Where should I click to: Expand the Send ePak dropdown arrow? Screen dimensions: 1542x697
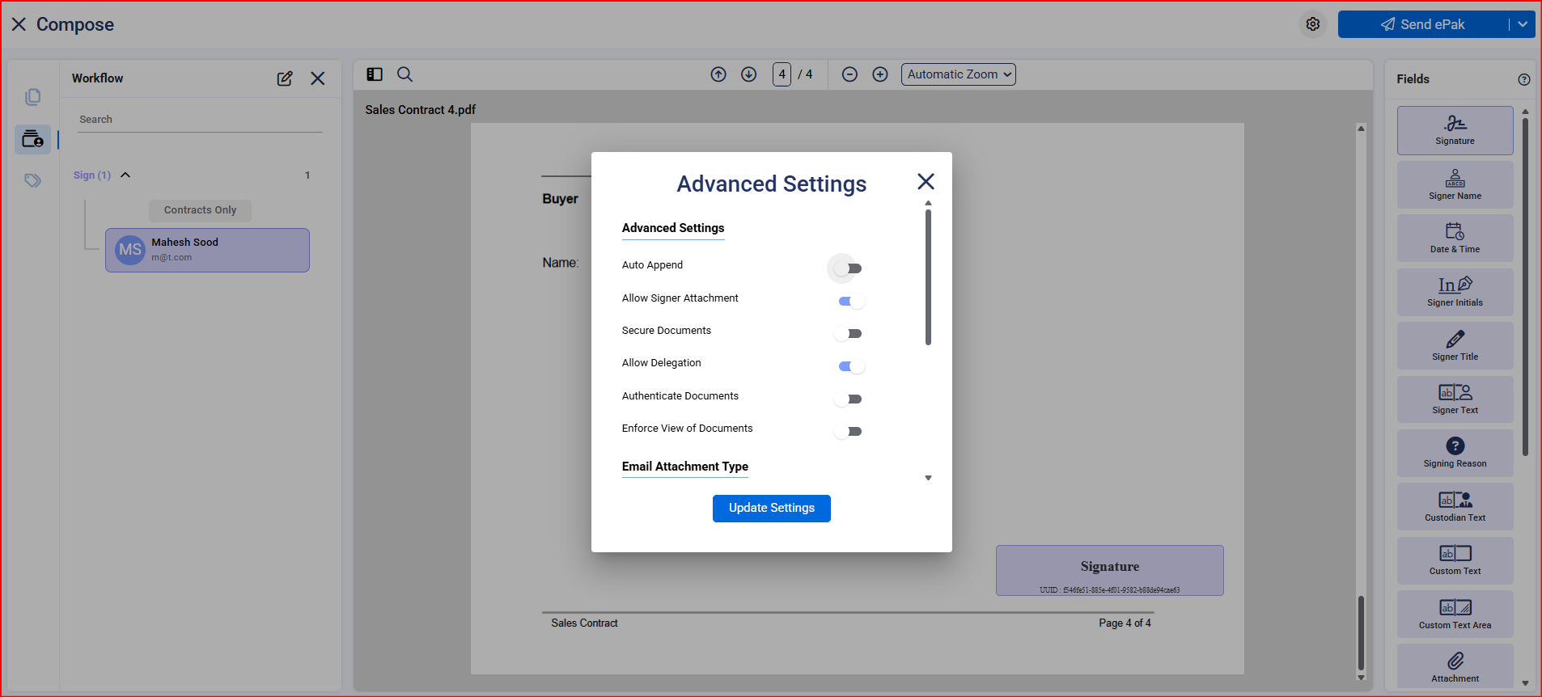coord(1522,24)
